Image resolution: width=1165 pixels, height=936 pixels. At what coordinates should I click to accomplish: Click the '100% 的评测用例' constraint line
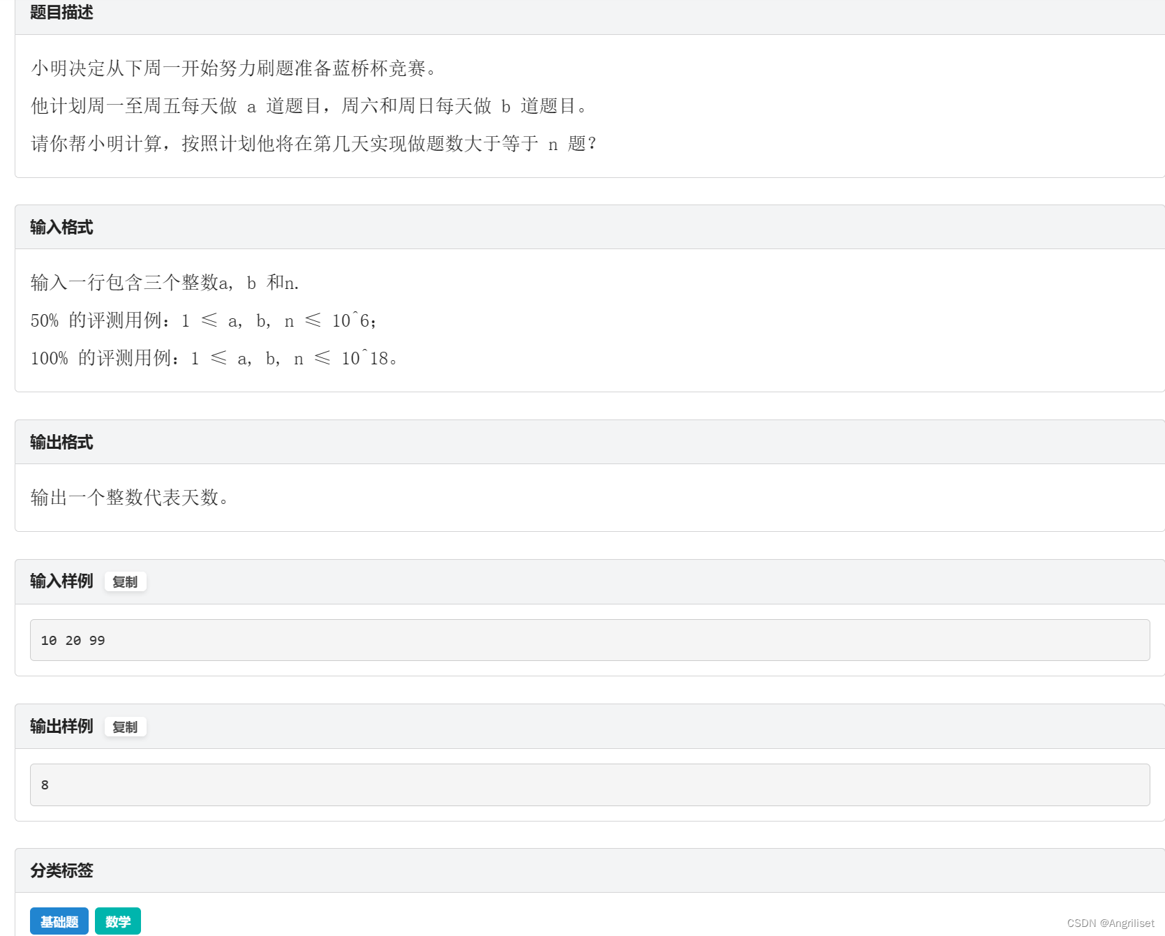click(x=214, y=358)
